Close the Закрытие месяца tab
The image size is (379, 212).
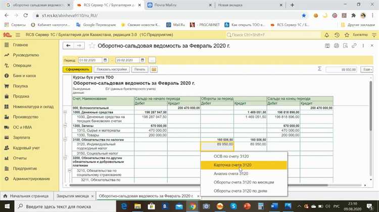click(92, 196)
